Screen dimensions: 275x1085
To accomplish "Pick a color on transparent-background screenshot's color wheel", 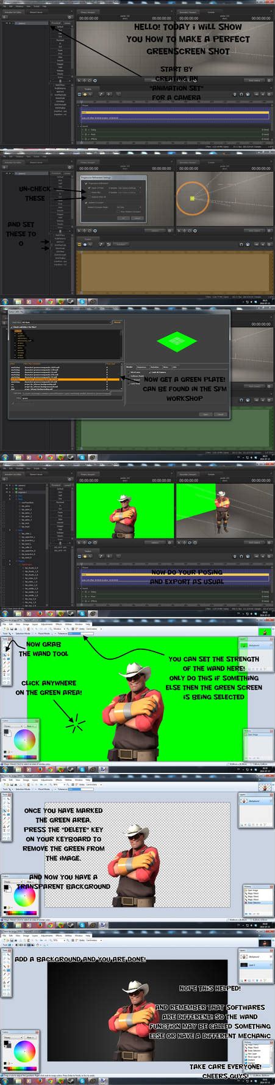I will [24, 897].
